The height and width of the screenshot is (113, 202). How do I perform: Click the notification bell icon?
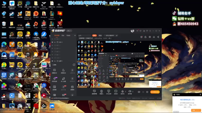(x=154, y=37)
